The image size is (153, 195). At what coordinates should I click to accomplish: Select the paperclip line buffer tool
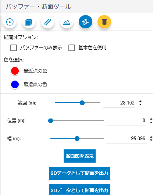[x=48, y=22]
